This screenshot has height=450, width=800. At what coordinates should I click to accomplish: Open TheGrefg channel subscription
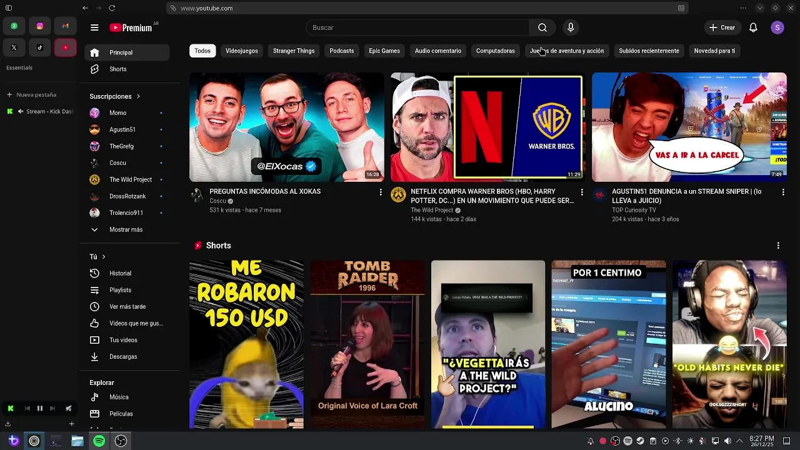[127, 146]
